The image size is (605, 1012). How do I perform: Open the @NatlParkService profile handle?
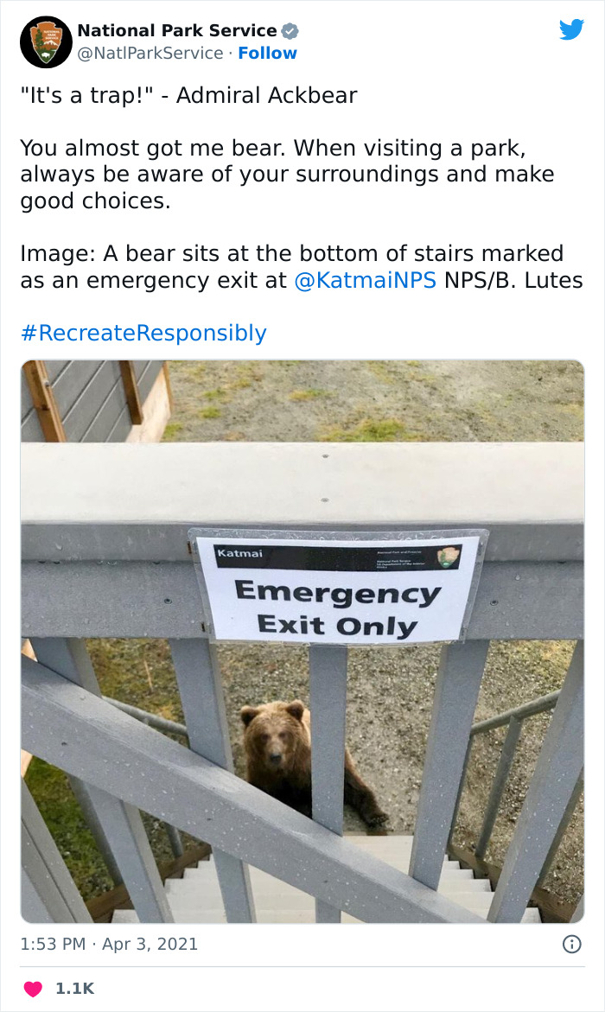[x=147, y=53]
